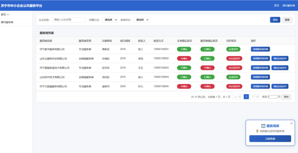Open the 所属行业 dropdown

tap(110, 20)
